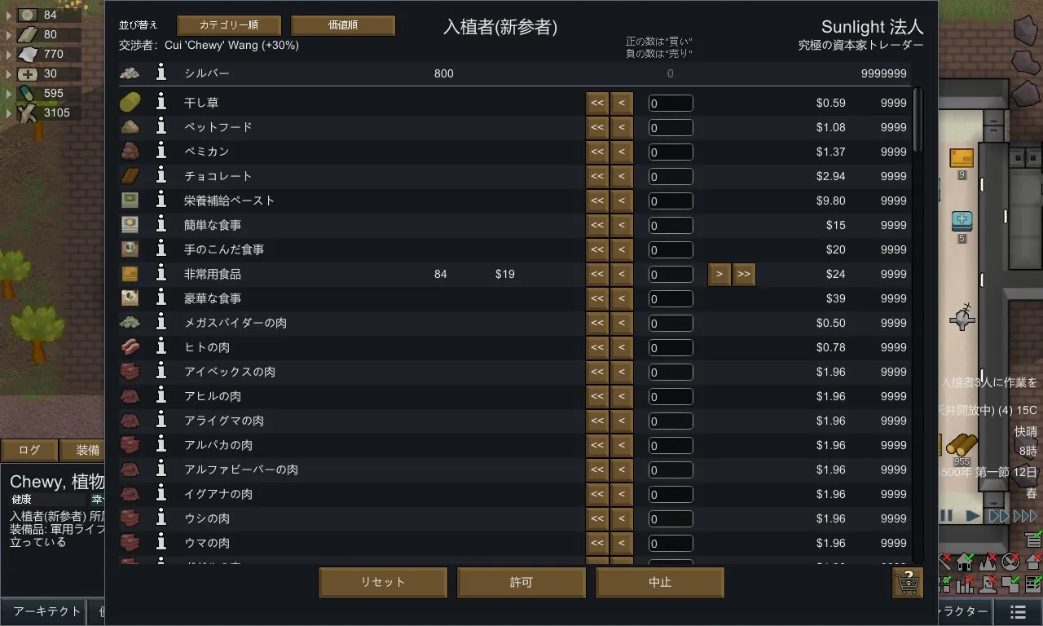Show info for 非常用食品
The width and height of the screenshot is (1043, 626).
(x=161, y=274)
